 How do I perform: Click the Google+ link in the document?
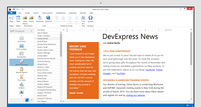(107, 74)
